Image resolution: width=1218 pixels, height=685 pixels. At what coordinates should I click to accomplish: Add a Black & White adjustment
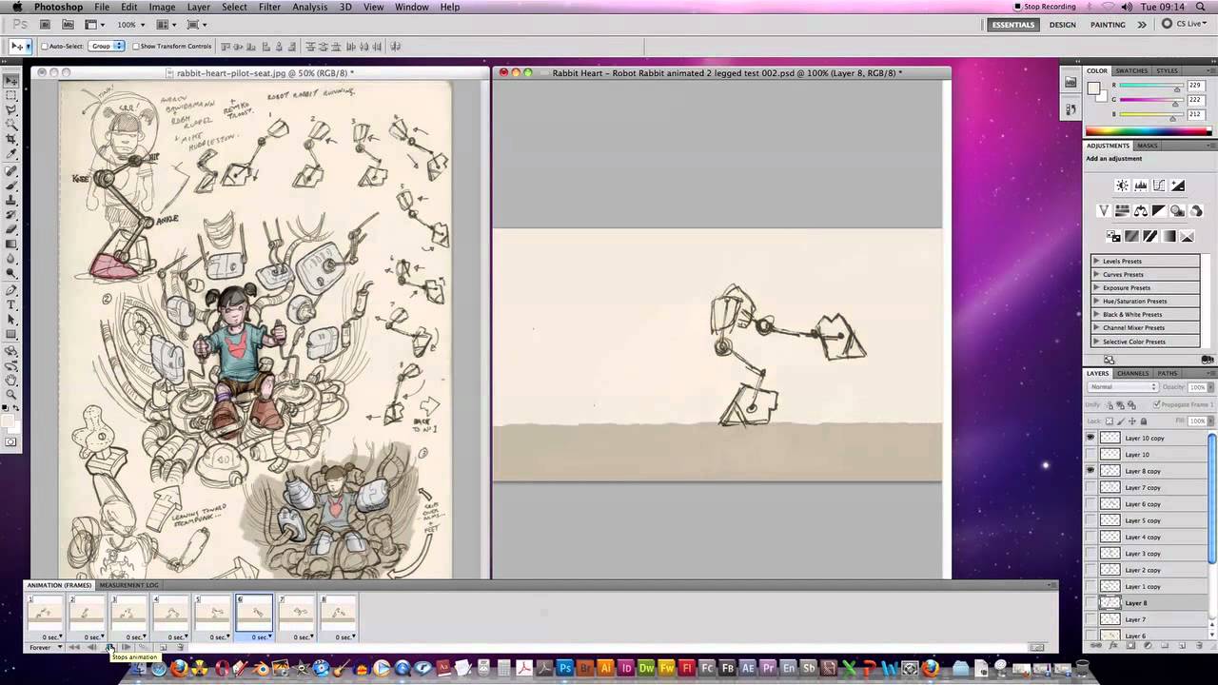coord(1159,210)
